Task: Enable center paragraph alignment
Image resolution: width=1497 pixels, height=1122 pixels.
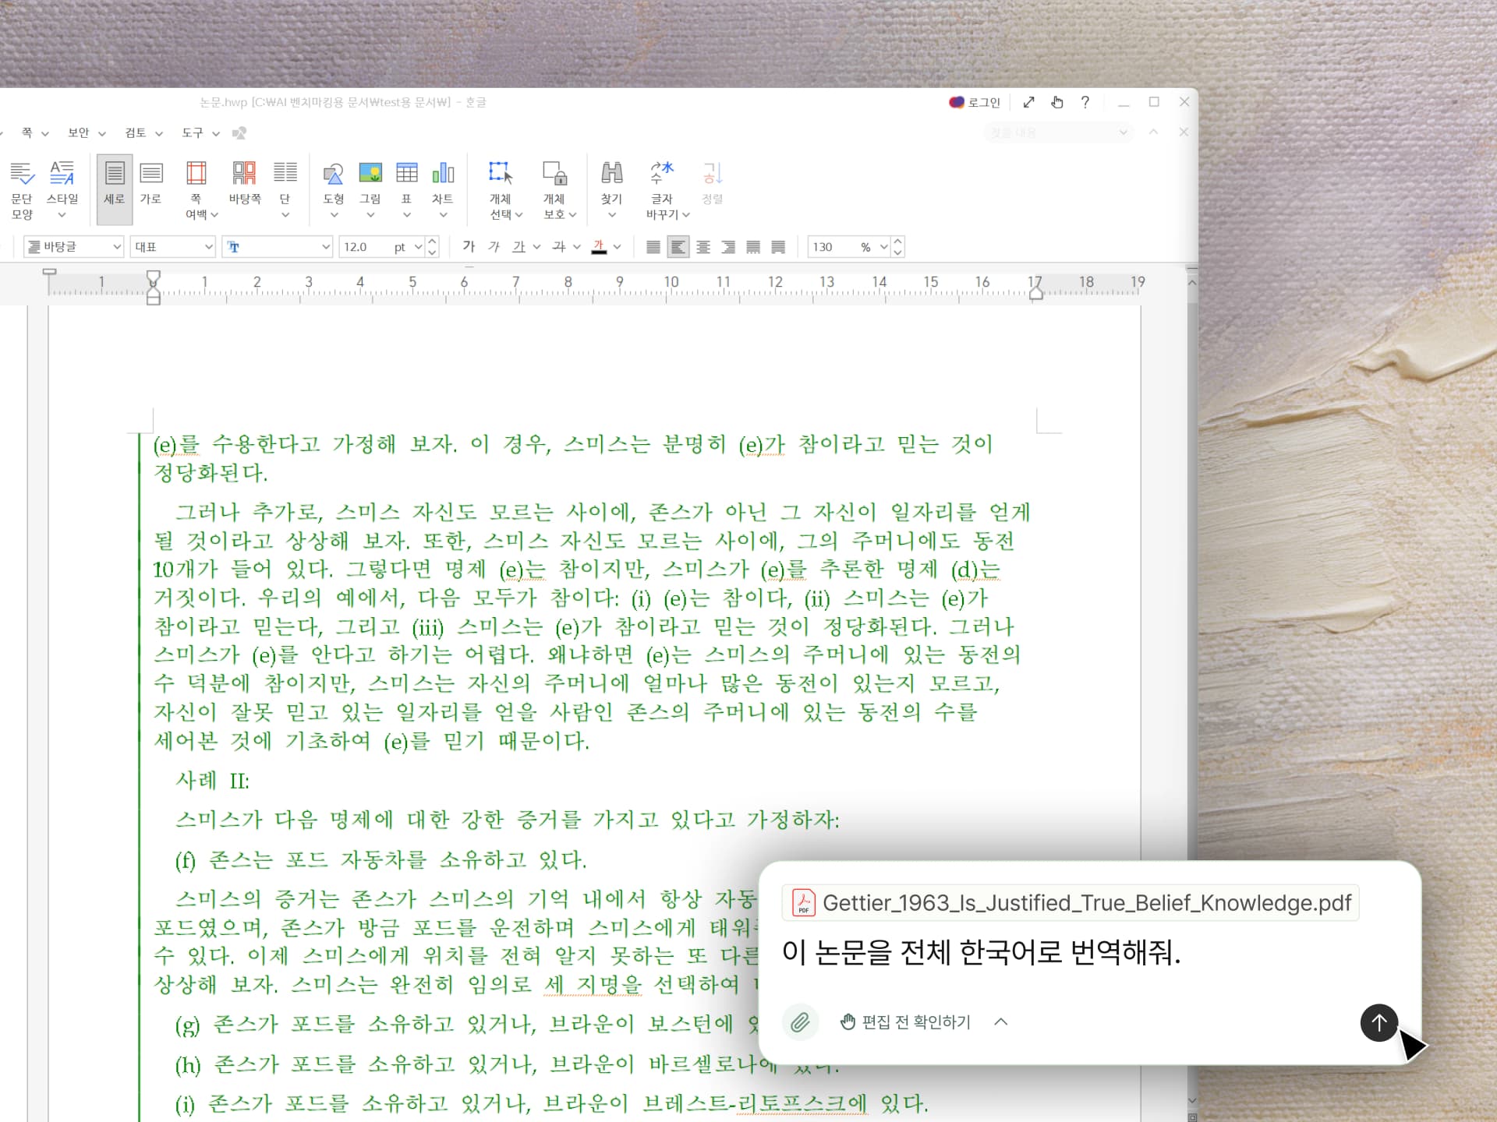Action: (x=703, y=247)
